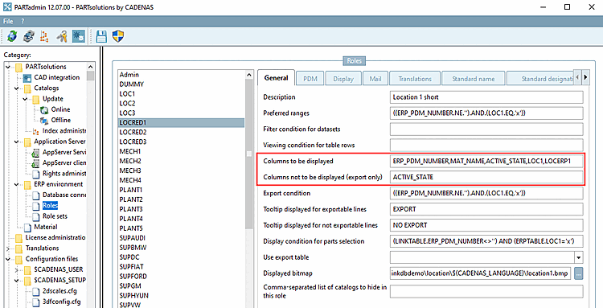Screen dimensions: 603x308
Task: Click the browse button beside Displayed bitmap
Action: 579,273
